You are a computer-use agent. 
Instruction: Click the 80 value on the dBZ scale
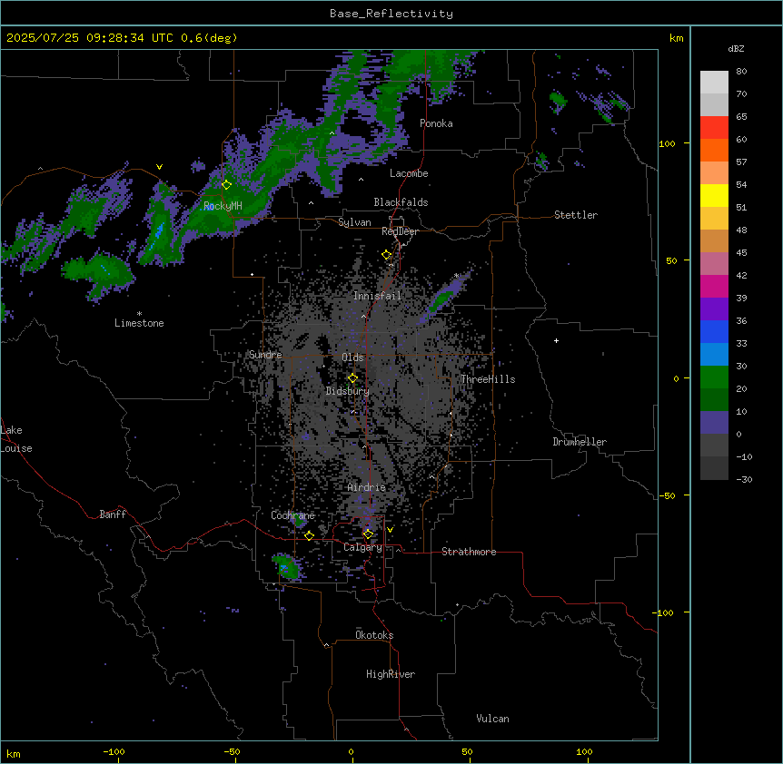pos(741,72)
